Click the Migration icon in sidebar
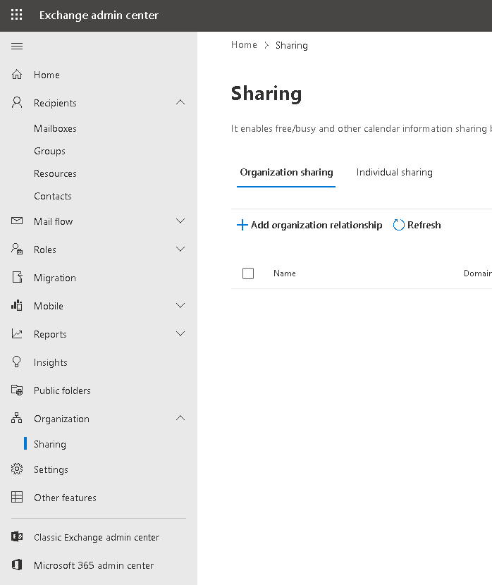The width and height of the screenshot is (492, 585). point(16,277)
